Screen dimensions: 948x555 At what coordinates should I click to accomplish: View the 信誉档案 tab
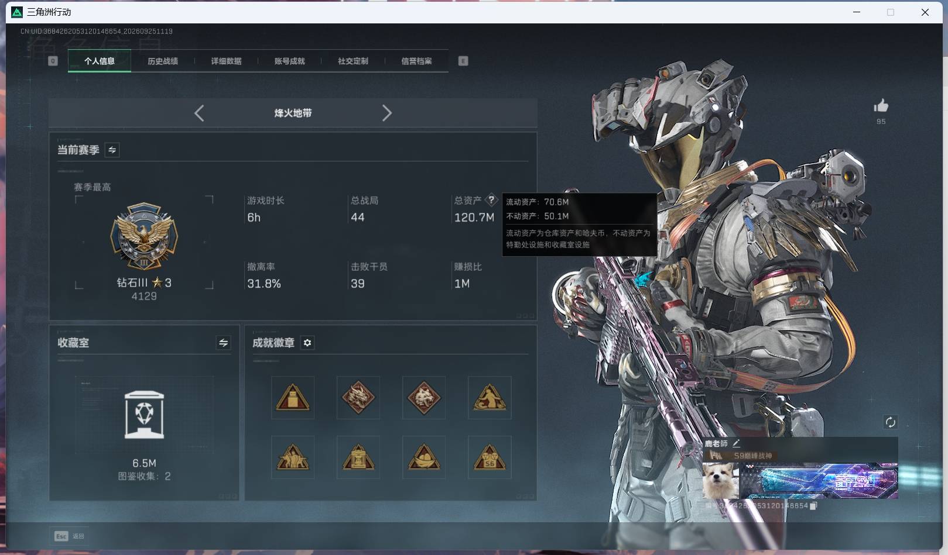416,61
